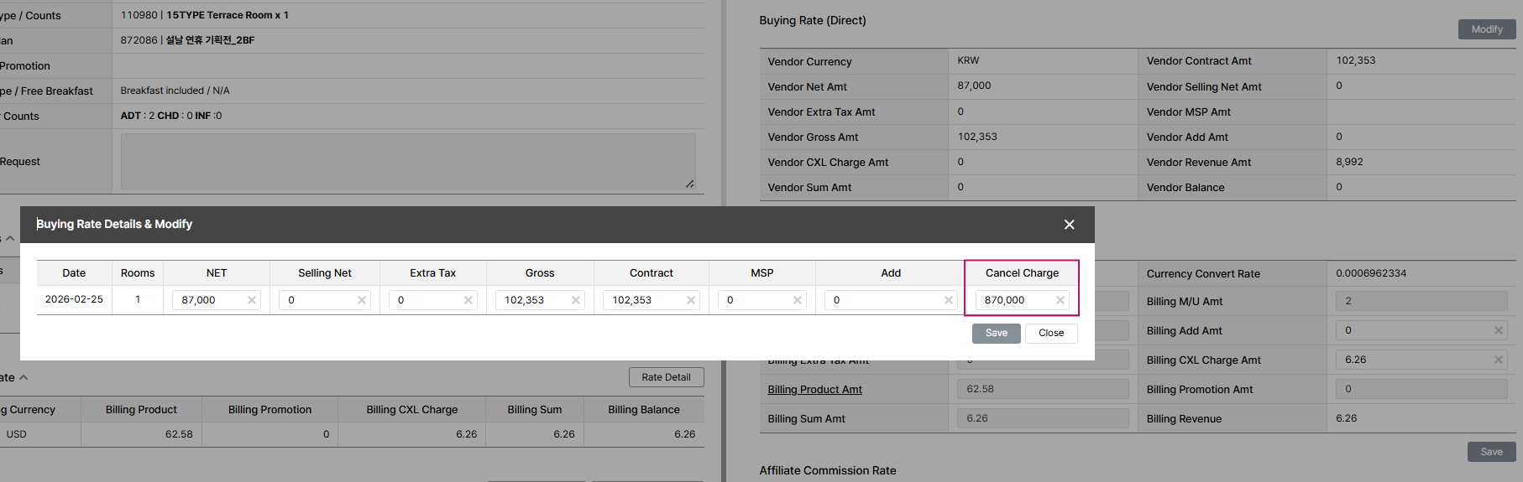The width and height of the screenshot is (1523, 482).
Task: Click the Add amount input field
Action: pyautogui.click(x=886, y=300)
